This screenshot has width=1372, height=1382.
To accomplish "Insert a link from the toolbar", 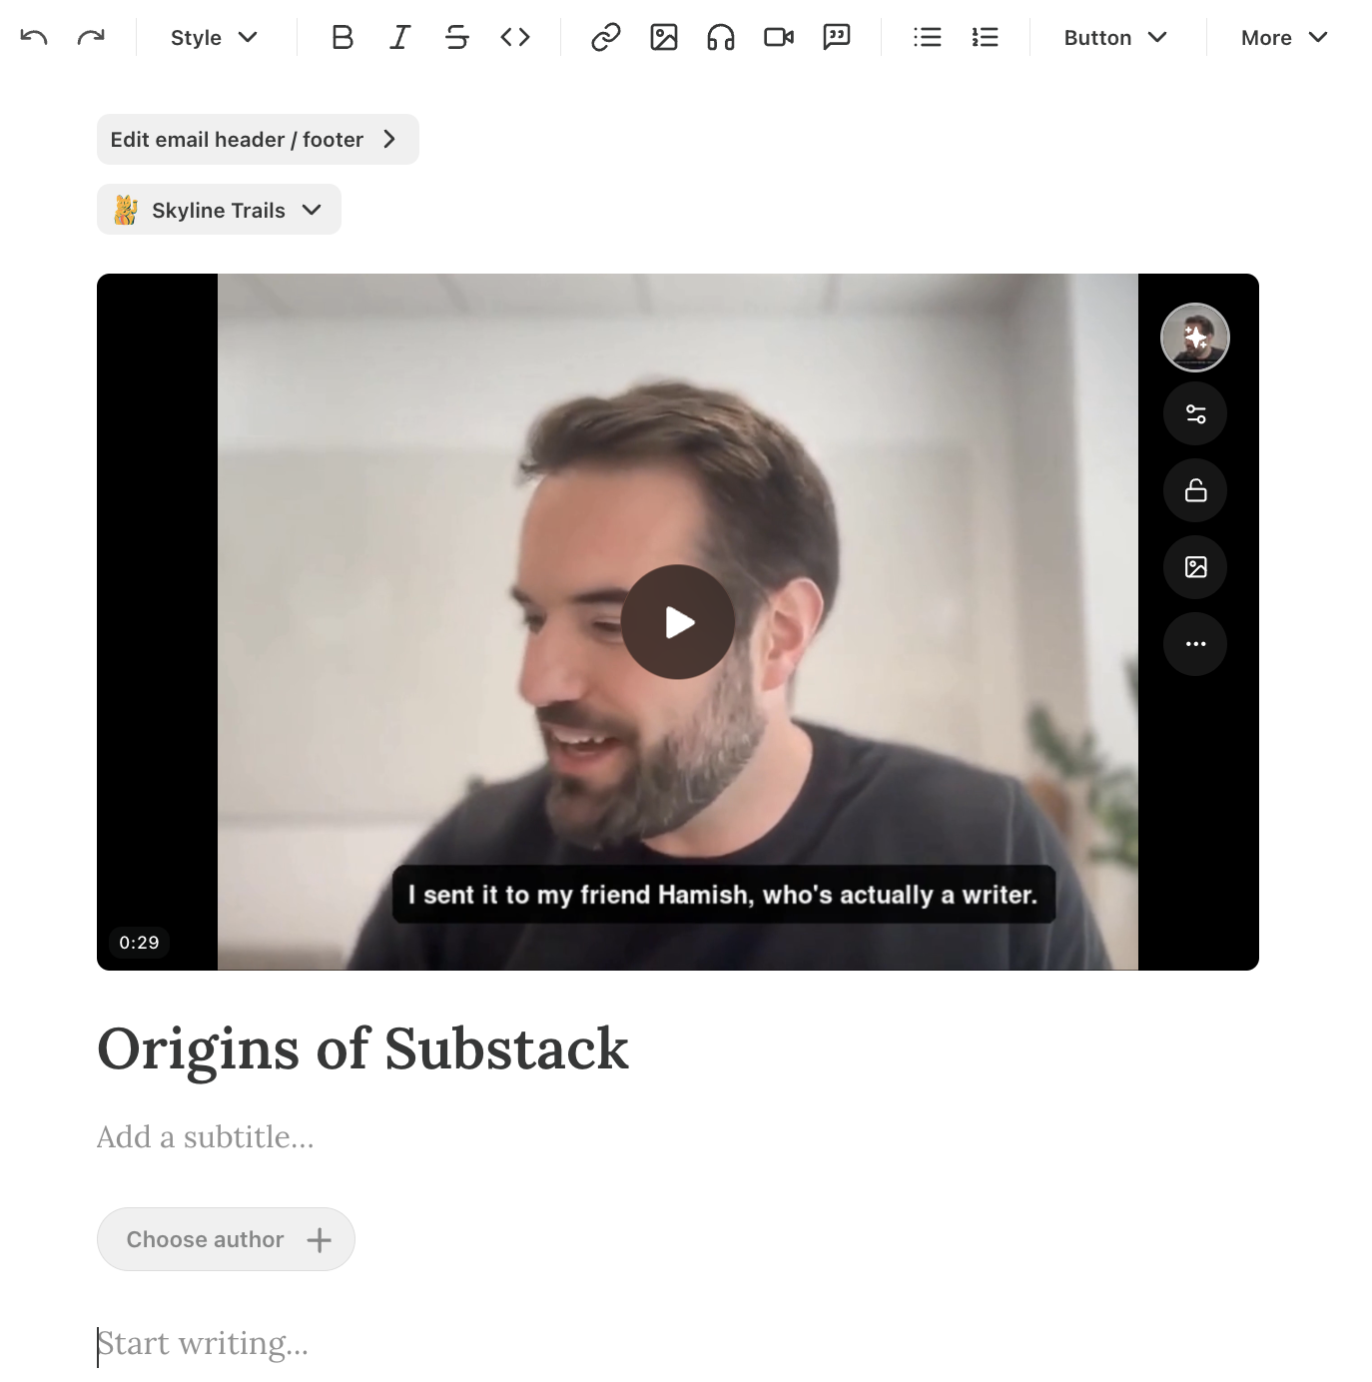I will click(x=606, y=38).
